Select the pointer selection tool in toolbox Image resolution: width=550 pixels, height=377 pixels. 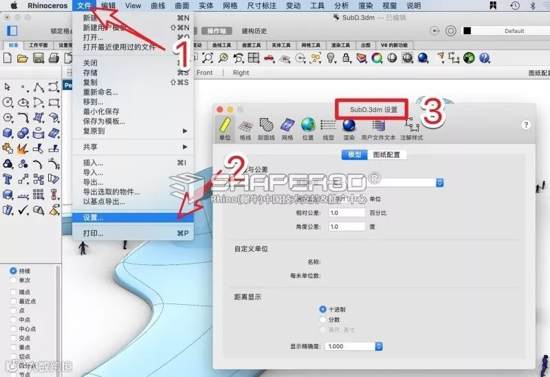[8, 87]
